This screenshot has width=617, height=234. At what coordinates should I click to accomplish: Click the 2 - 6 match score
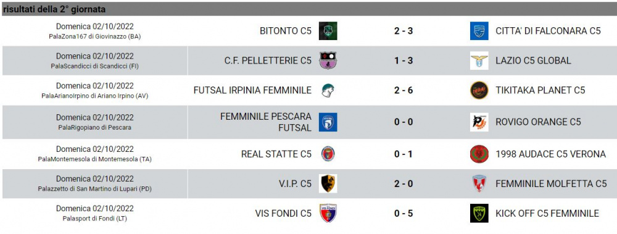point(404,90)
